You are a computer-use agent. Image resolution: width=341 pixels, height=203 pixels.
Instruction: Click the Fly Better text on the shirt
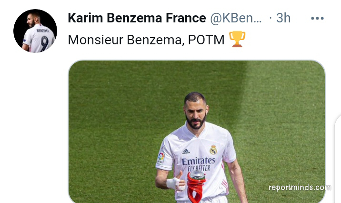pyautogui.click(x=199, y=168)
